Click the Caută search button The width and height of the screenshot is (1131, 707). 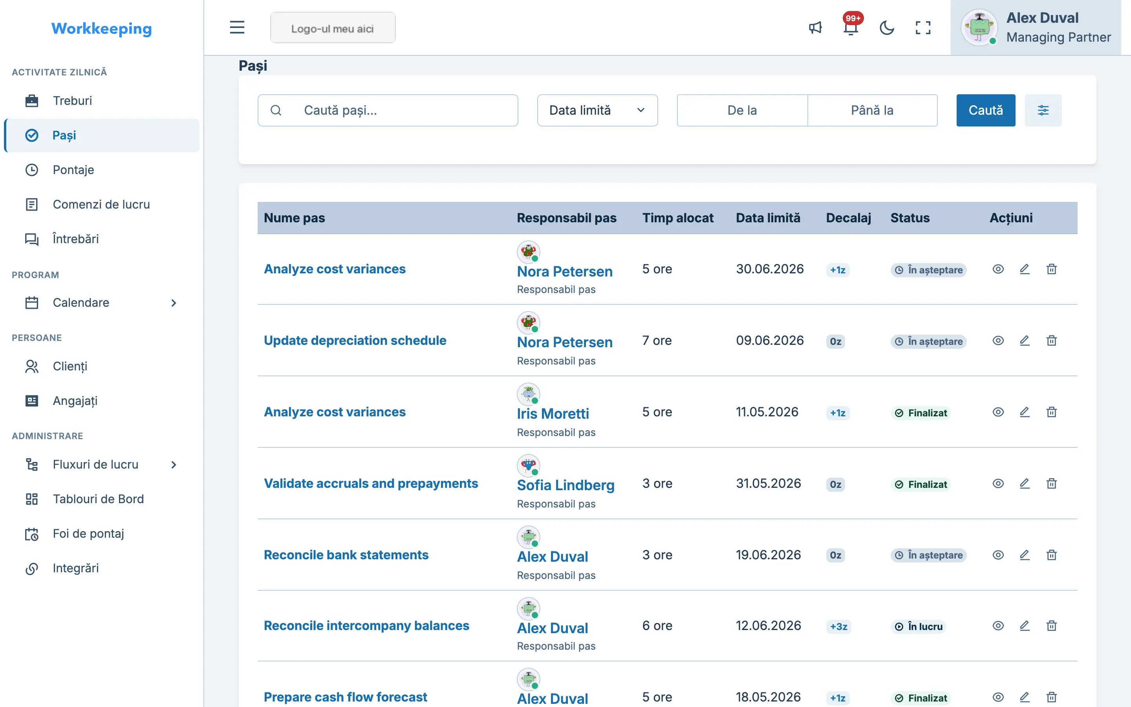point(986,110)
